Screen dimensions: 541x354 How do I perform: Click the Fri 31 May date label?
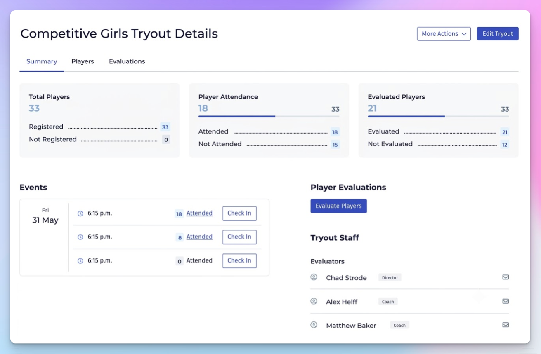[45, 216]
